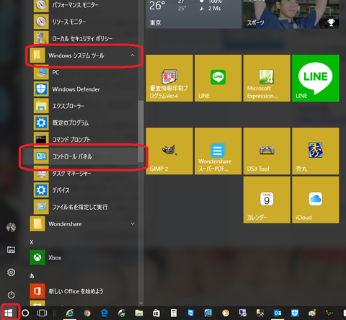Open the large green LINE tile

click(316, 78)
